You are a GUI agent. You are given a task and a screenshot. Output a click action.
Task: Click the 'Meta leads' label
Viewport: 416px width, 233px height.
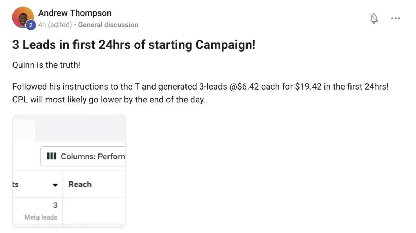pos(41,217)
